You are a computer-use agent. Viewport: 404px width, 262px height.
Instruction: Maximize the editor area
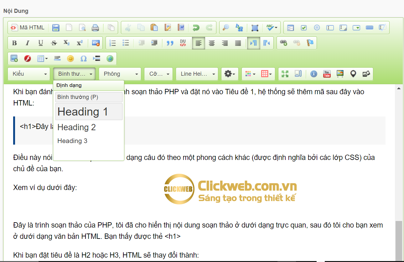pos(285,74)
